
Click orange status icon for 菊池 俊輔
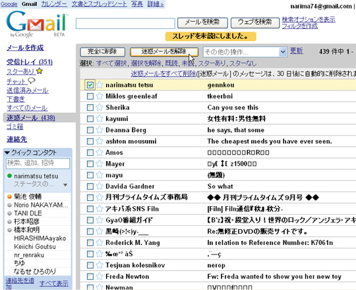click(x=9, y=197)
